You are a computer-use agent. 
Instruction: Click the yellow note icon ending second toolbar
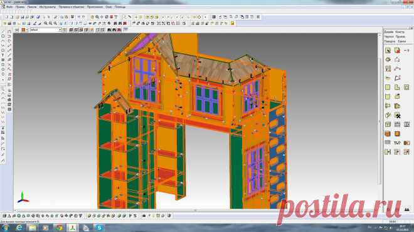[232, 23]
